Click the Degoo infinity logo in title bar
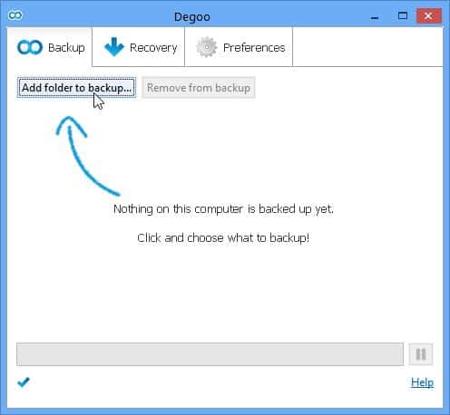 15,15
